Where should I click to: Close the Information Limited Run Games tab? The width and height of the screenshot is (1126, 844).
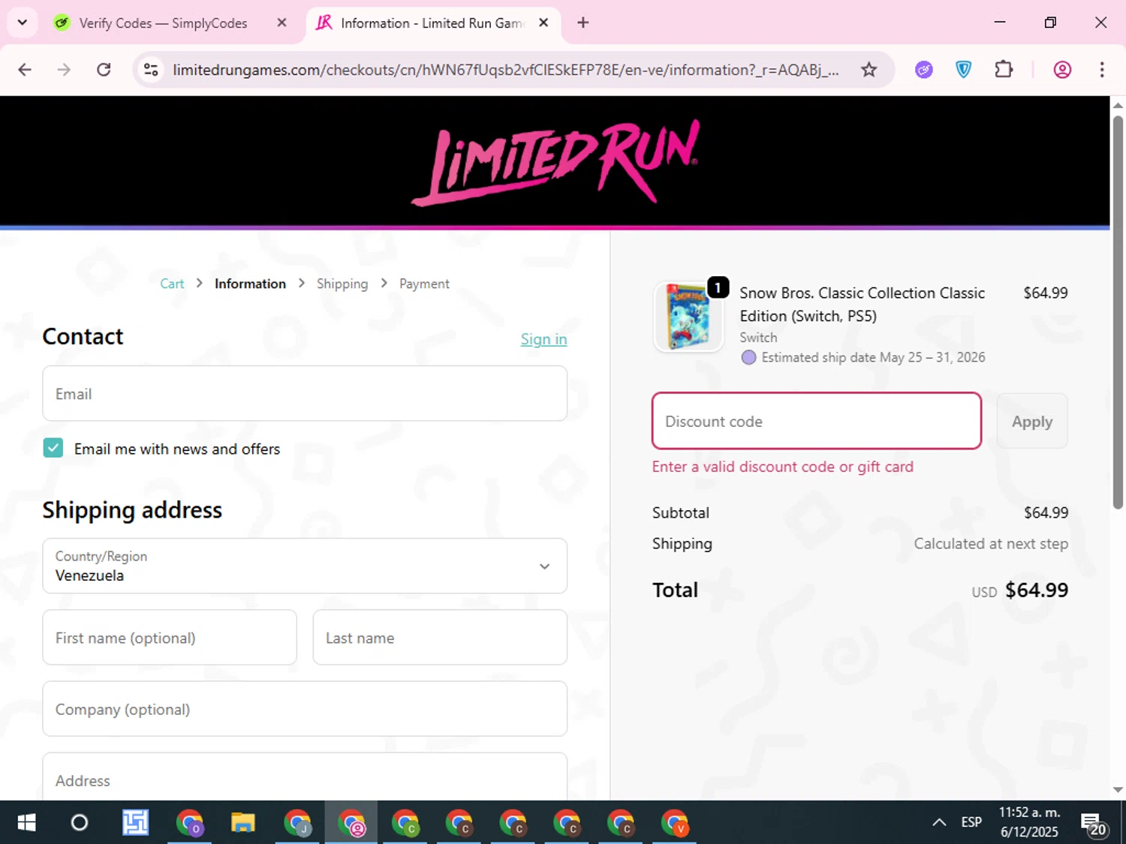coord(543,23)
